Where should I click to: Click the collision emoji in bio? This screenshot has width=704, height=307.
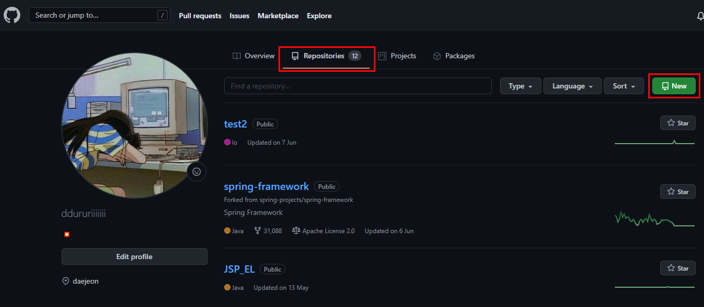[x=66, y=235]
